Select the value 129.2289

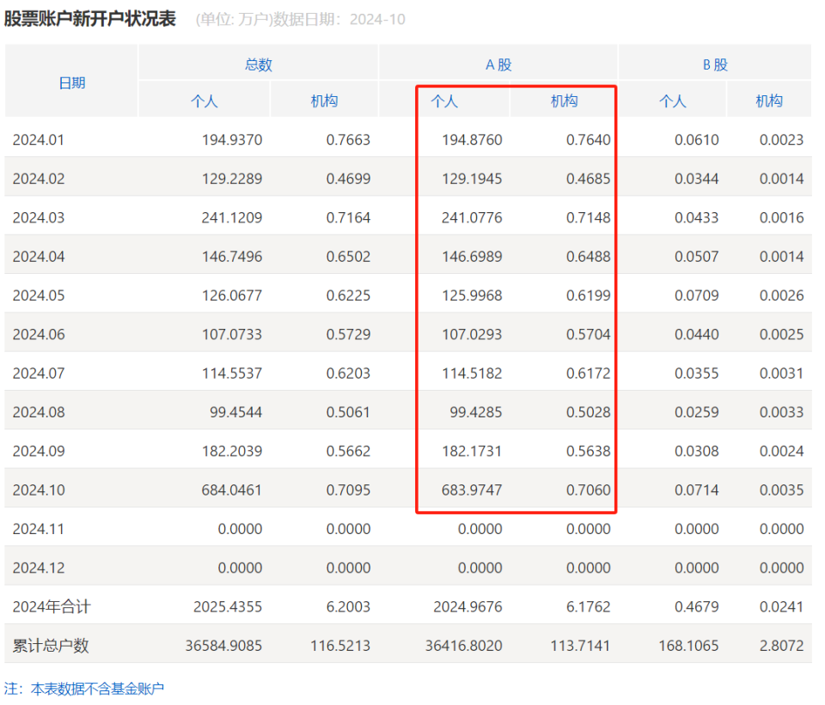click(232, 179)
